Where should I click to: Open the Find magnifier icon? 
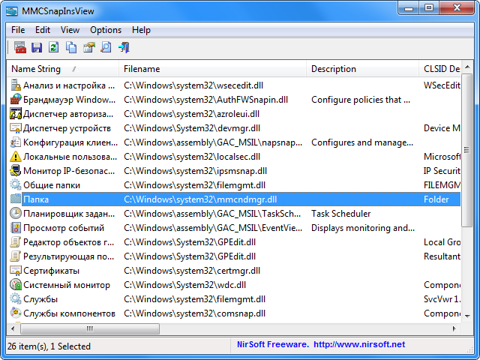106,47
